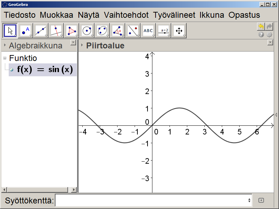This screenshot has height=209, width=279.
Task: Select the Move Graphics View tool
Action: (179, 31)
